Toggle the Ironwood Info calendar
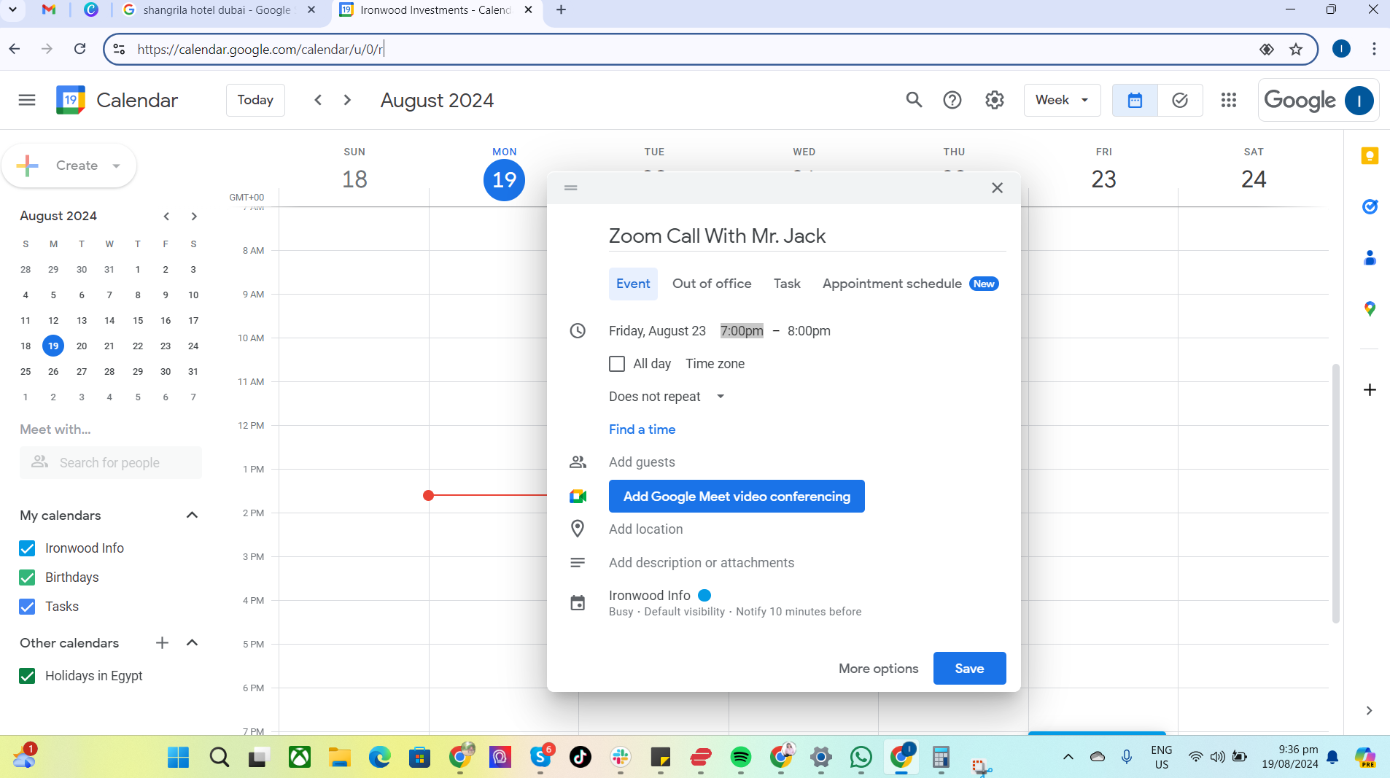1390x778 pixels. point(27,548)
